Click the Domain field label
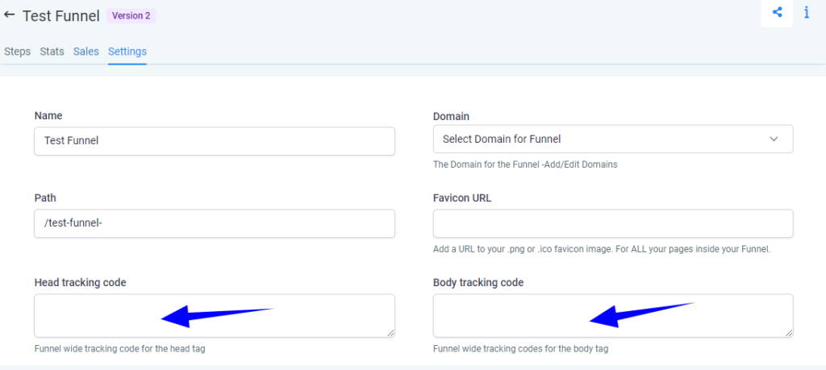 [x=451, y=116]
